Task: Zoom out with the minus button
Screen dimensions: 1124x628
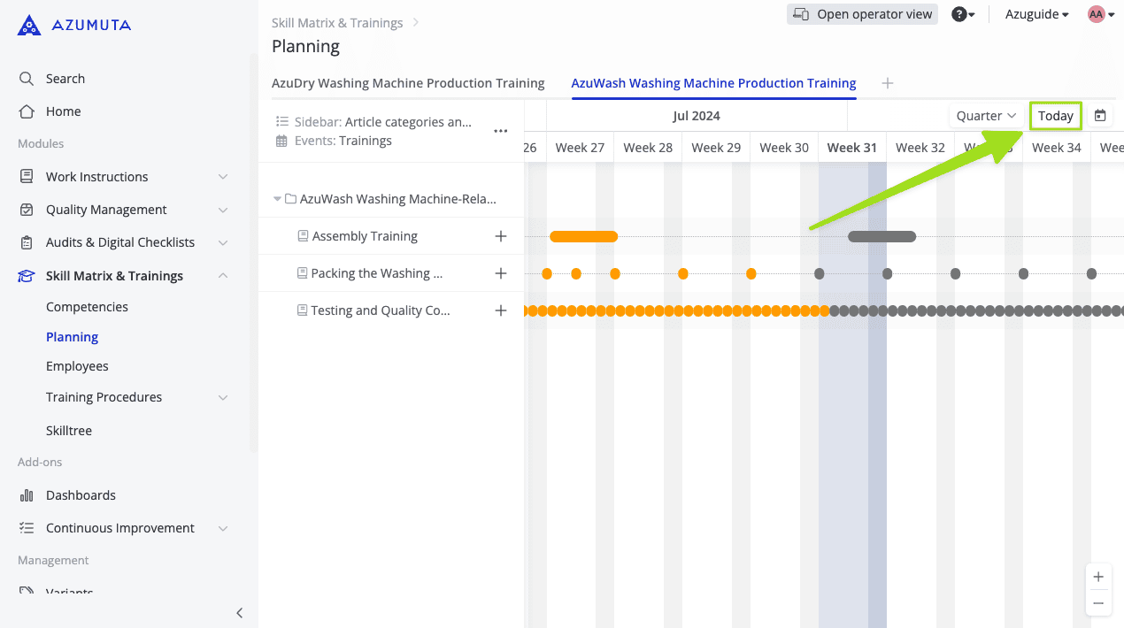Action: point(1098,603)
